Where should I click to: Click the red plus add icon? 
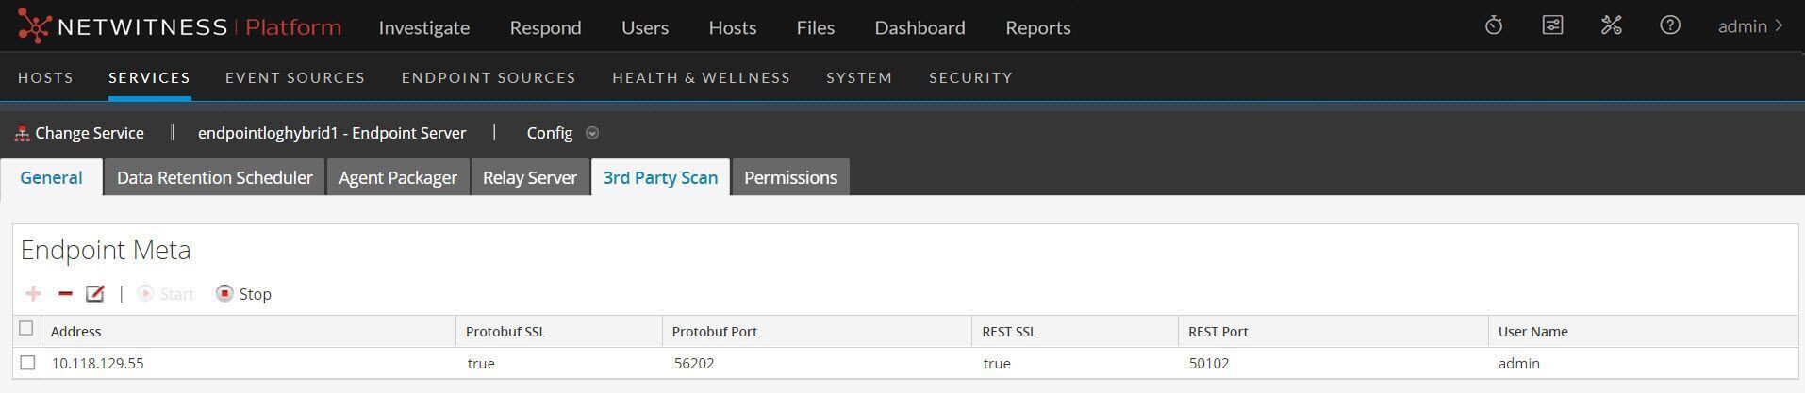(33, 294)
